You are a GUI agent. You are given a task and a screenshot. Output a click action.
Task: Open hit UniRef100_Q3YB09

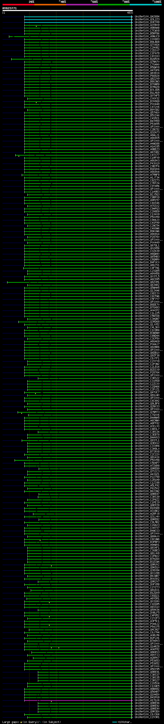(147, 25)
